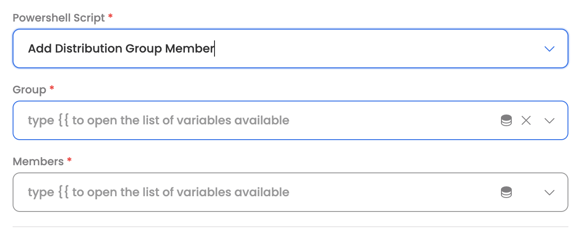Expand the Members field dropdown chevron
581x229 pixels.
(549, 193)
